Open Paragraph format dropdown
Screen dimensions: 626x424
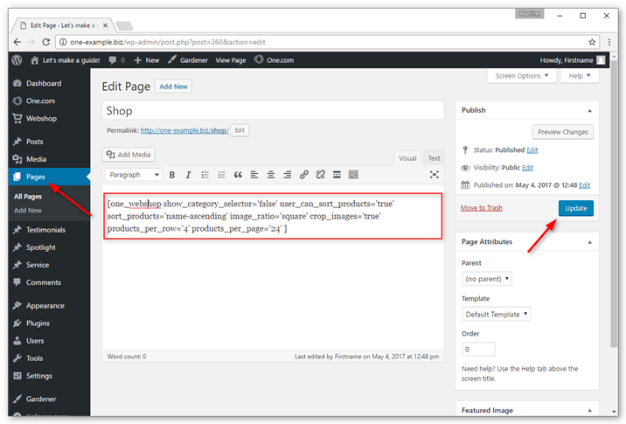134,175
